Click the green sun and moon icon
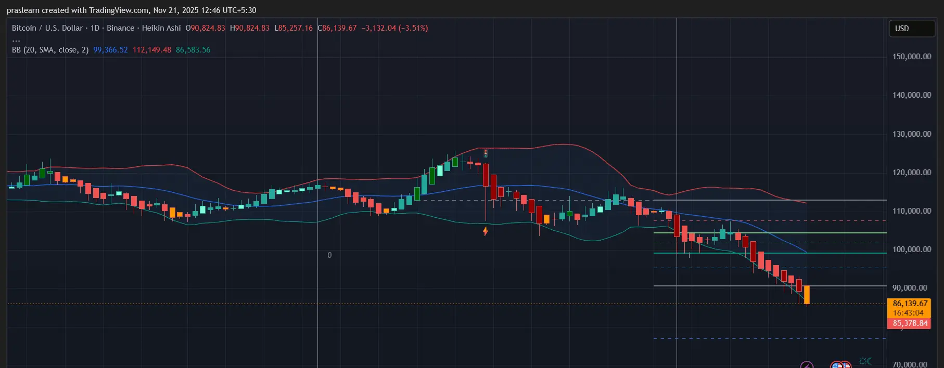This screenshot has width=944, height=368. (865, 361)
